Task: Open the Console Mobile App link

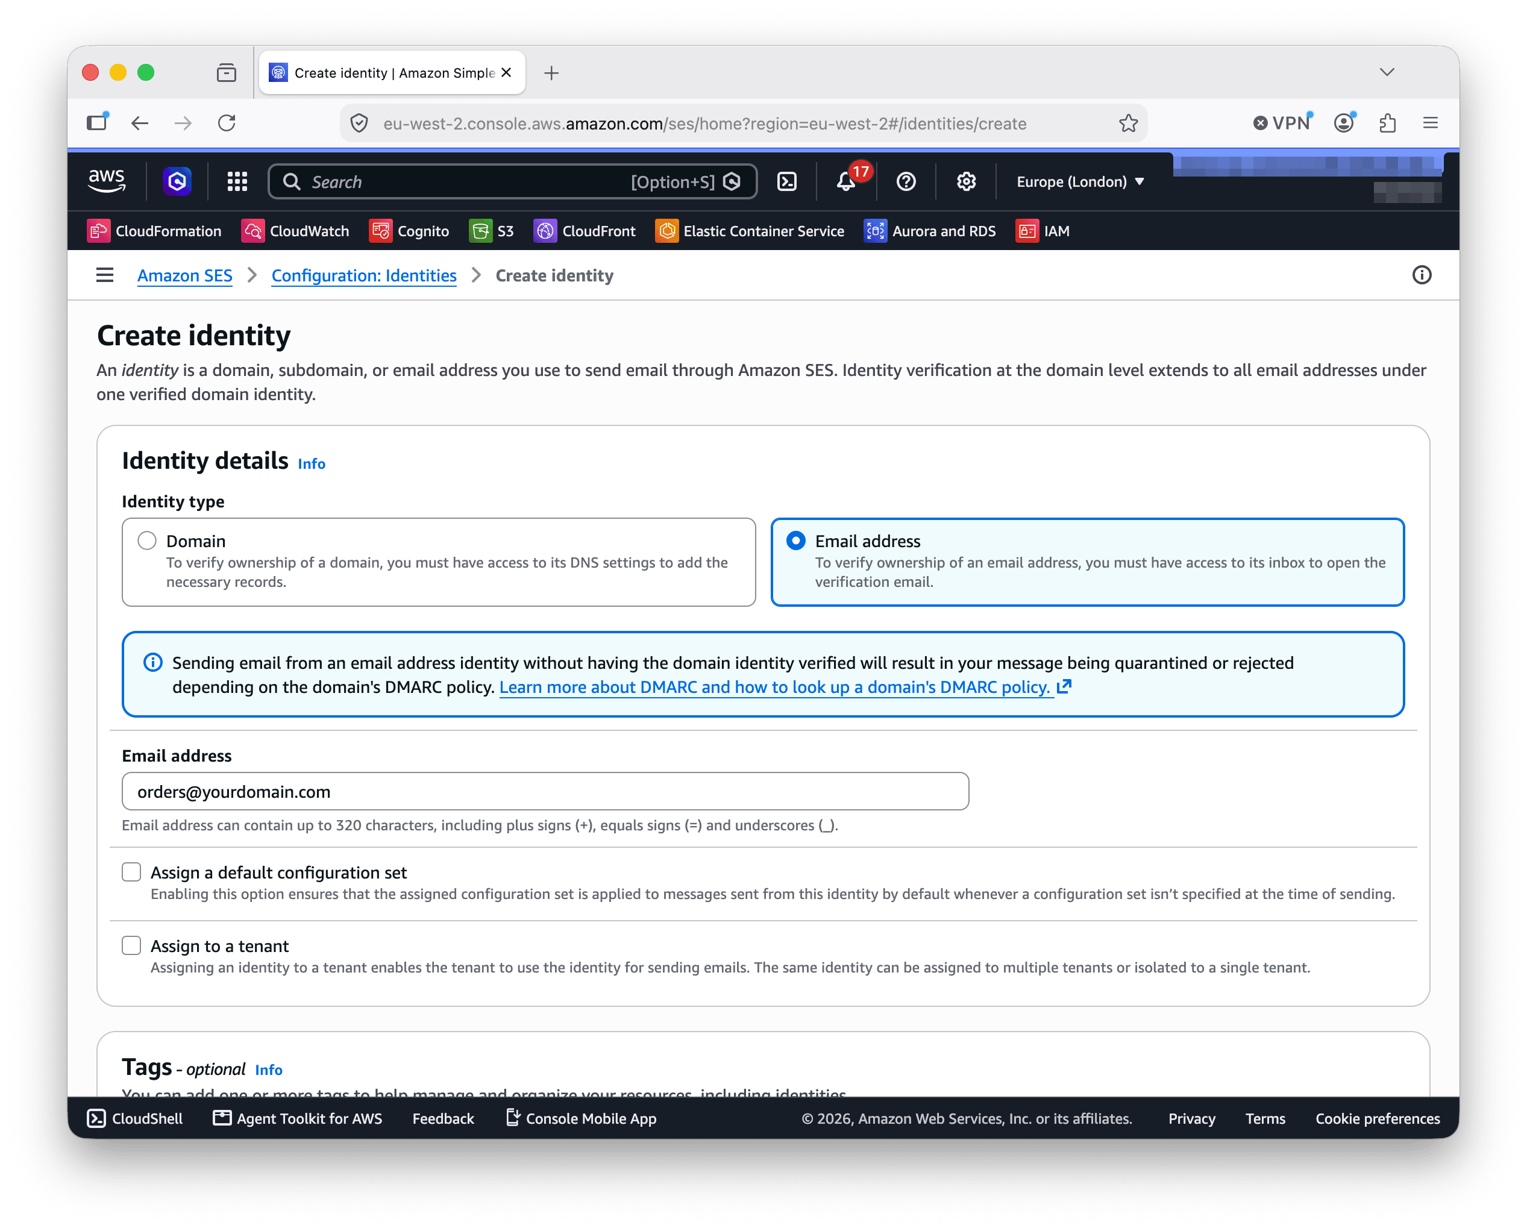Action: tap(581, 1118)
